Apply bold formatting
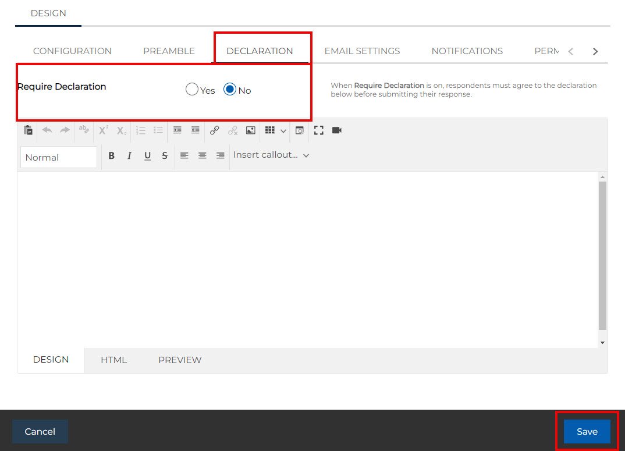The image size is (625, 451). tap(112, 156)
